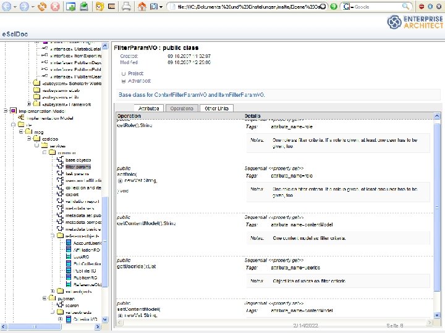Collapse the escidoc folder node
This screenshot has height=333, width=445.
29,139
